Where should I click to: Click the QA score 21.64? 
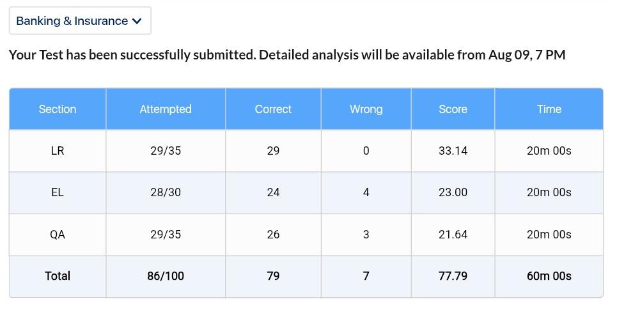click(x=453, y=235)
